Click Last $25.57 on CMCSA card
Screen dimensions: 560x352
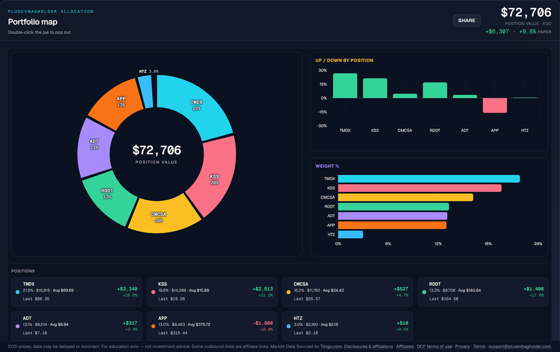click(307, 299)
